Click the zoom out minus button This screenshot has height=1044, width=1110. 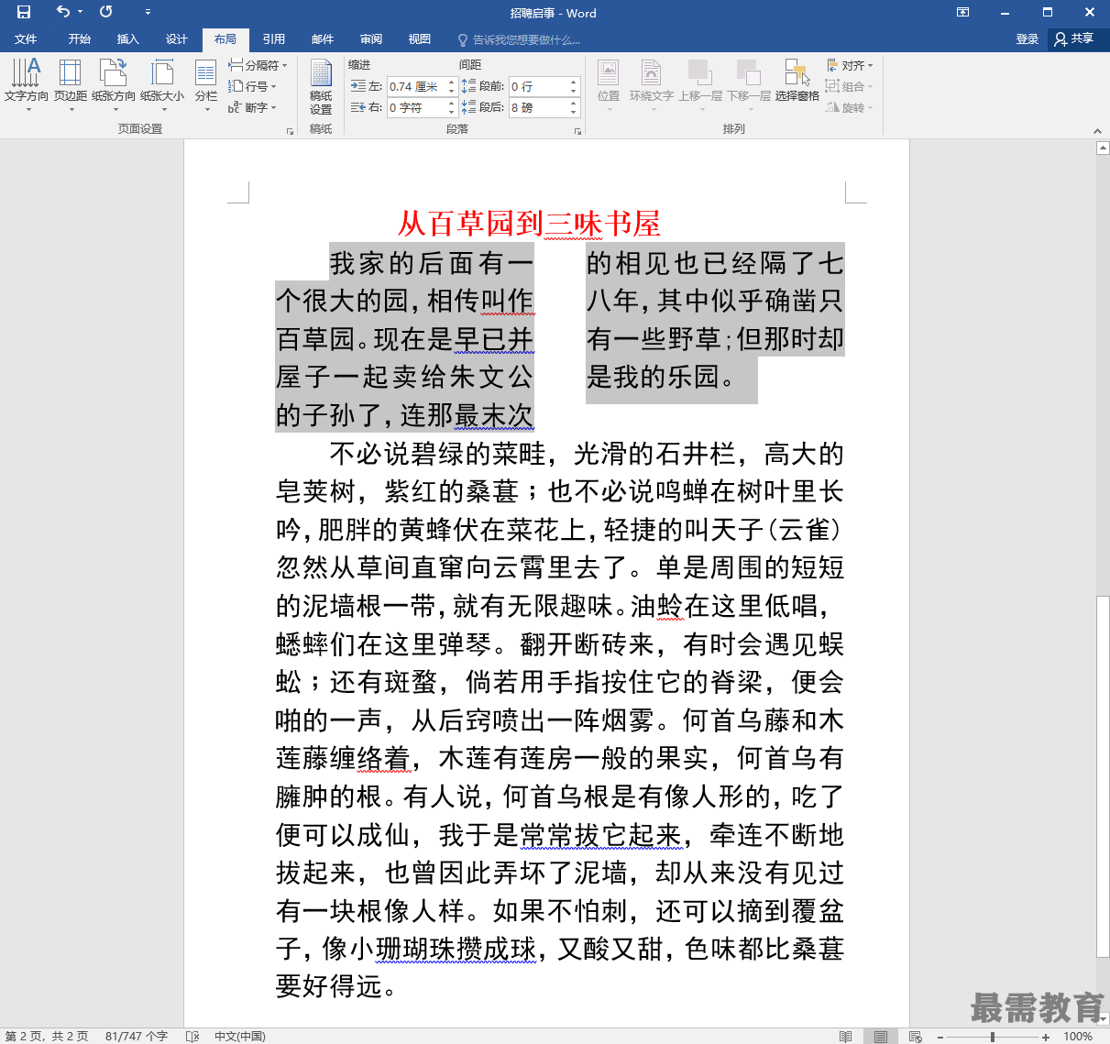[x=940, y=1037]
